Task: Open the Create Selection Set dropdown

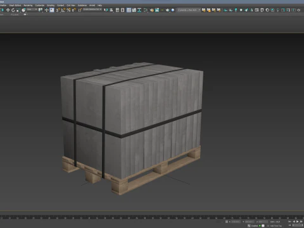Action: 92,9
